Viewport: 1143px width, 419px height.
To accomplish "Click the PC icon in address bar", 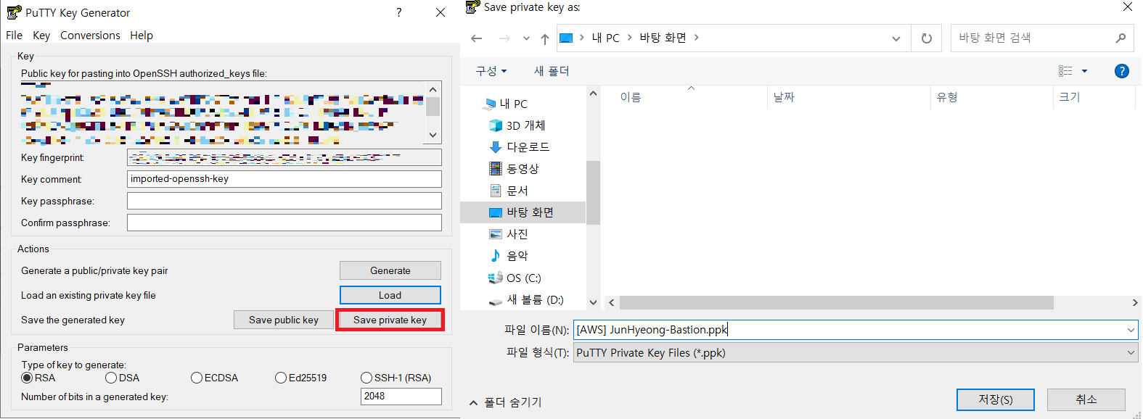I will coord(567,38).
